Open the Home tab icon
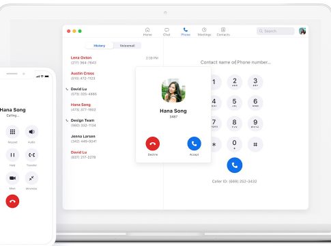Screen dimensions: 331x246 147,30
